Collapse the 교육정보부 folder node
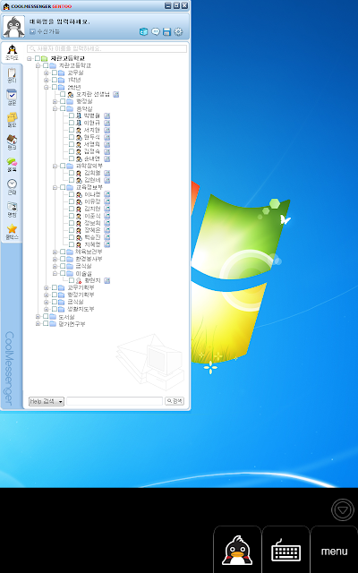This screenshot has width=358, height=573. (x=55, y=187)
